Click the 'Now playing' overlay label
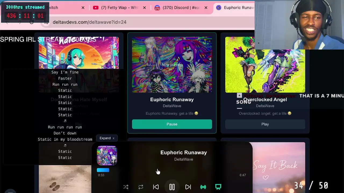Image resolution: width=344 pixels, height=193 pixels. point(172,65)
